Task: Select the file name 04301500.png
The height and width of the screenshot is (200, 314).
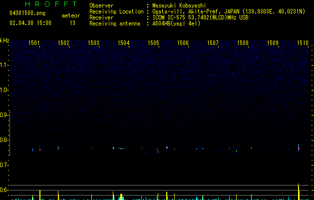Action: tap(27, 13)
